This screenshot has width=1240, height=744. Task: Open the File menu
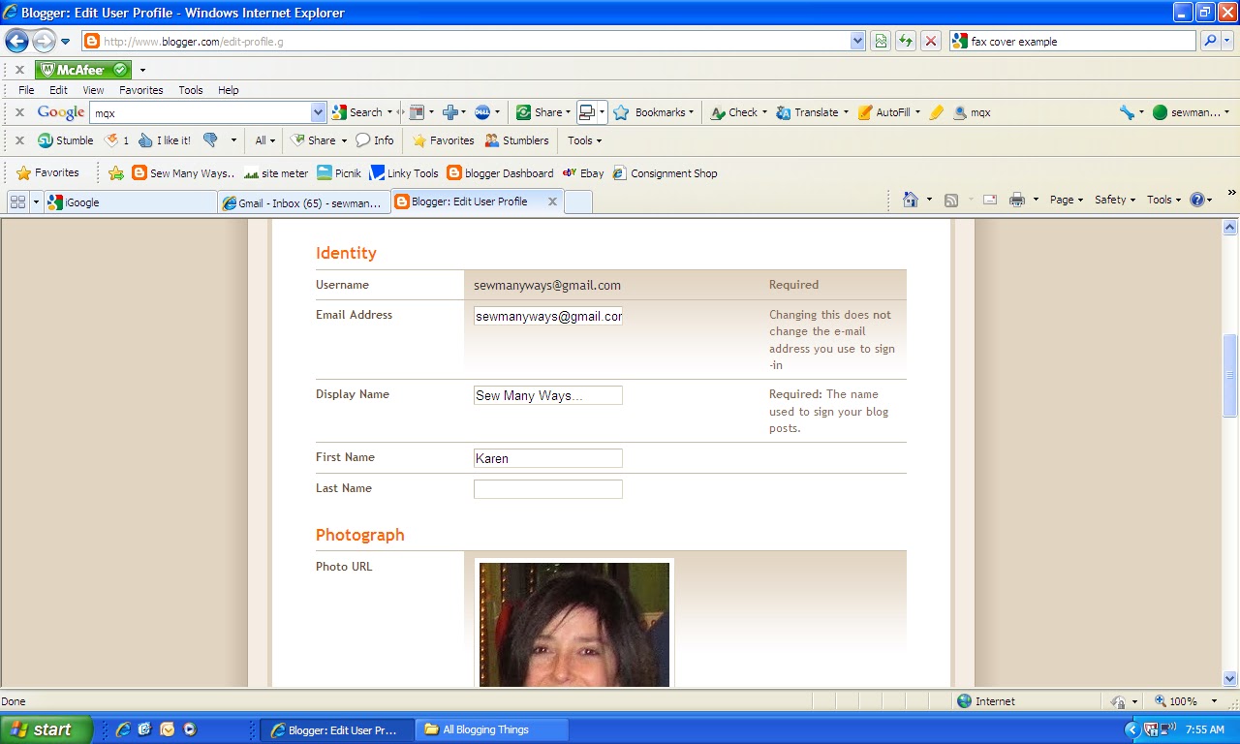26,90
